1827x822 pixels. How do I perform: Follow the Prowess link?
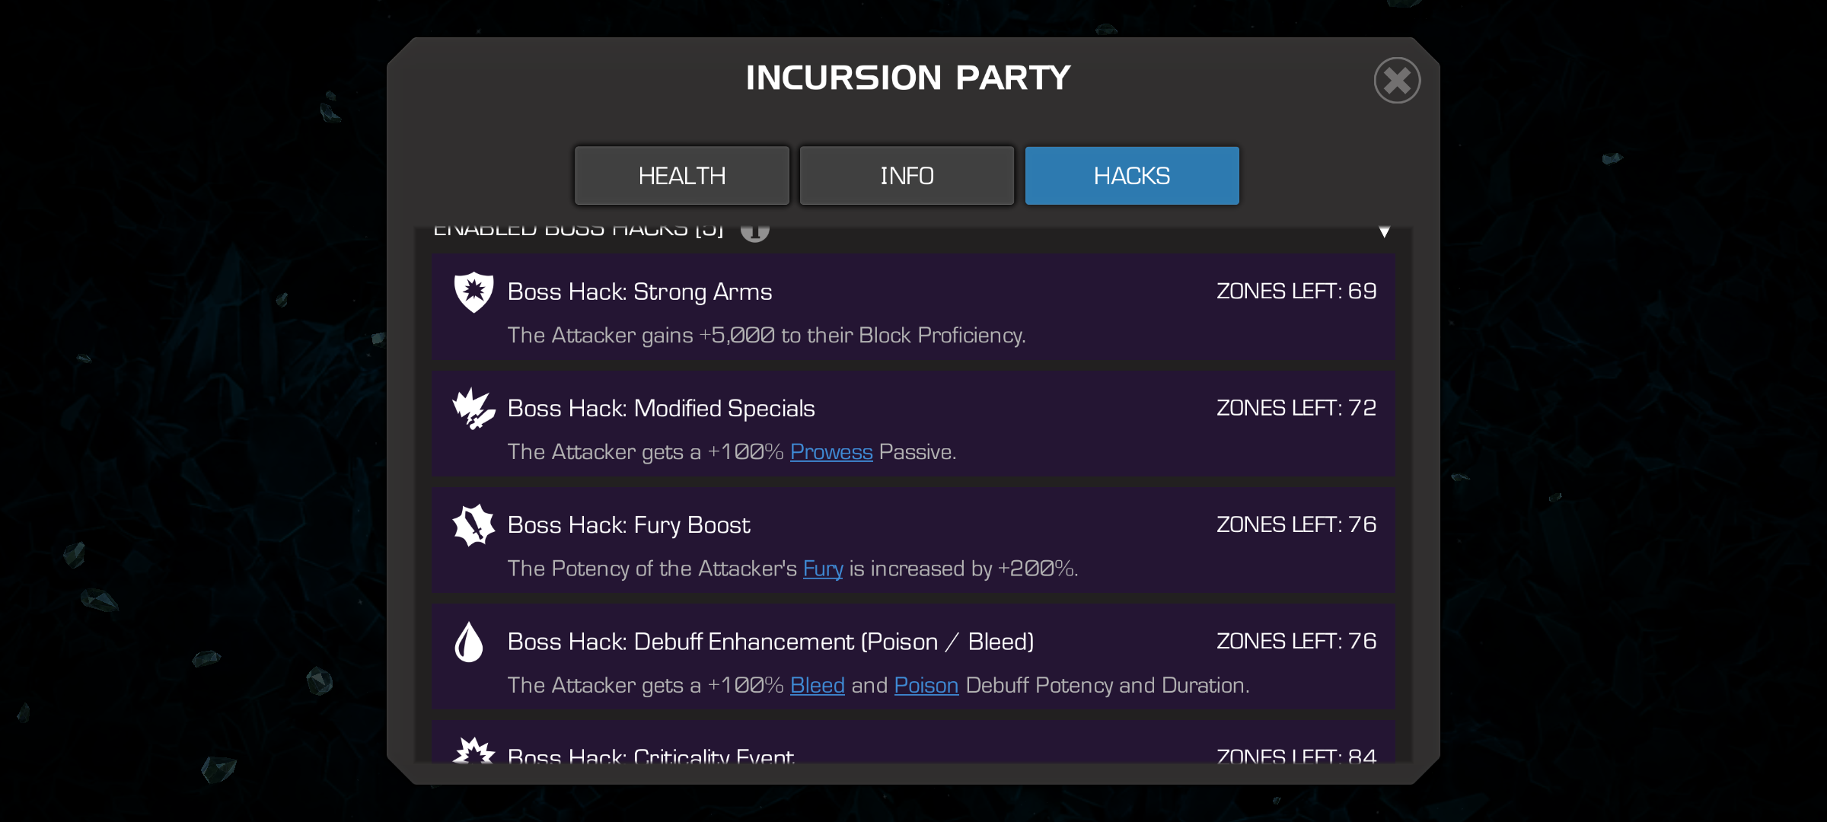tap(831, 452)
